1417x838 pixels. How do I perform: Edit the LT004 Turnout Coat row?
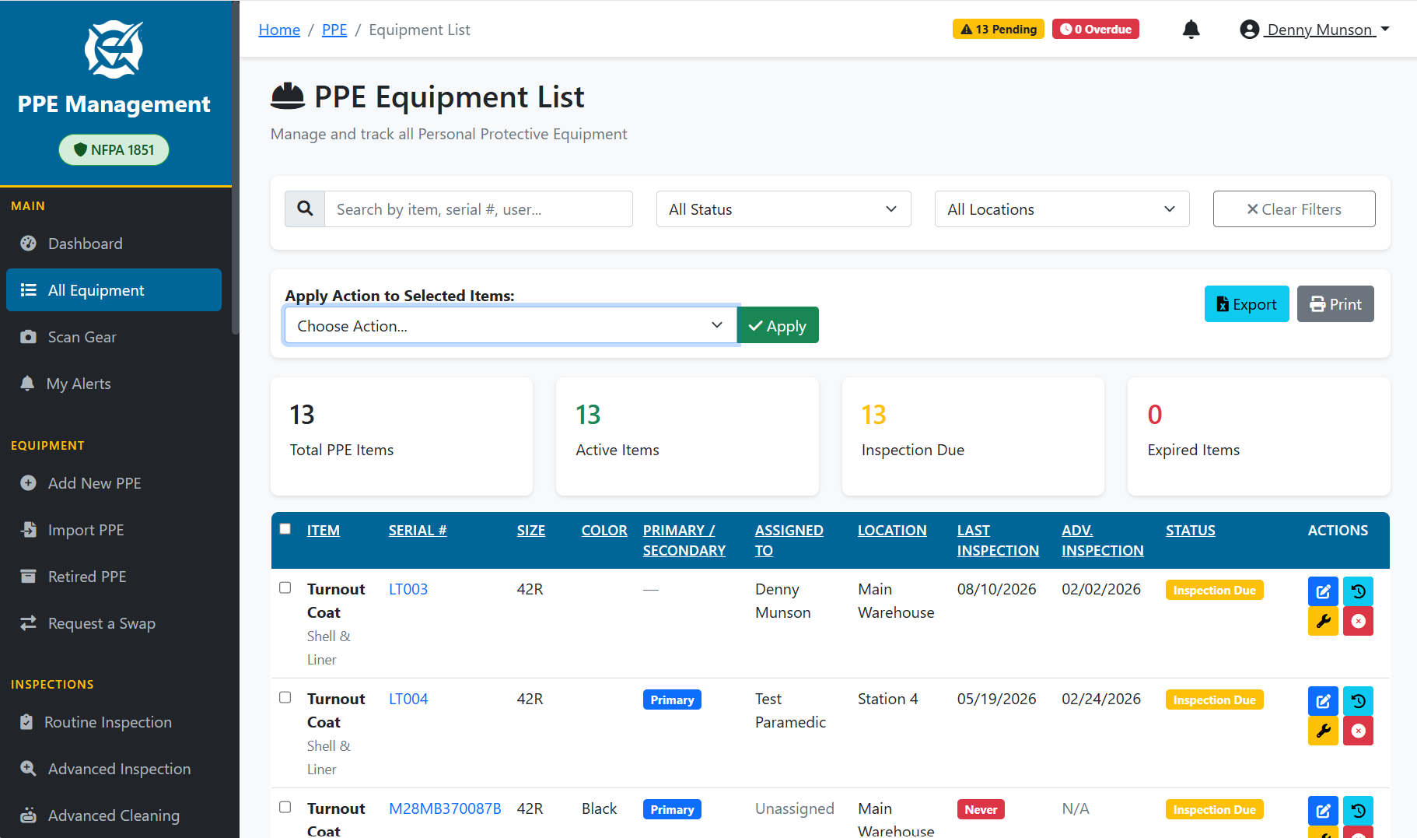coord(1323,701)
